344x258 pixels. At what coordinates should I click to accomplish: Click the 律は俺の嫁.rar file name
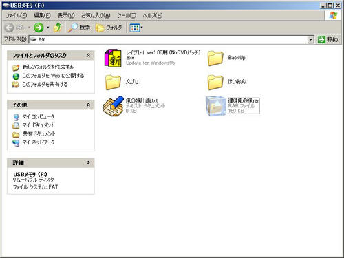click(x=244, y=100)
